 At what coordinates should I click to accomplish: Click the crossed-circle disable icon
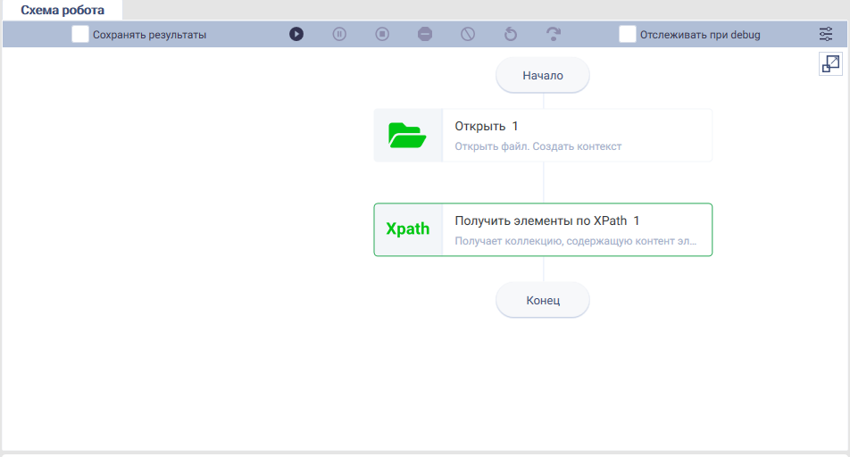click(x=468, y=34)
